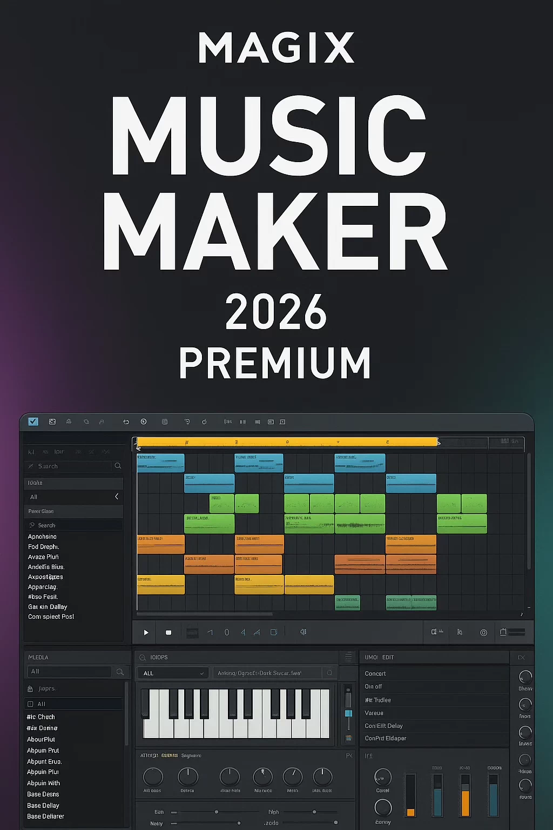
Task: Click the Detera knob
Action: pos(188,777)
